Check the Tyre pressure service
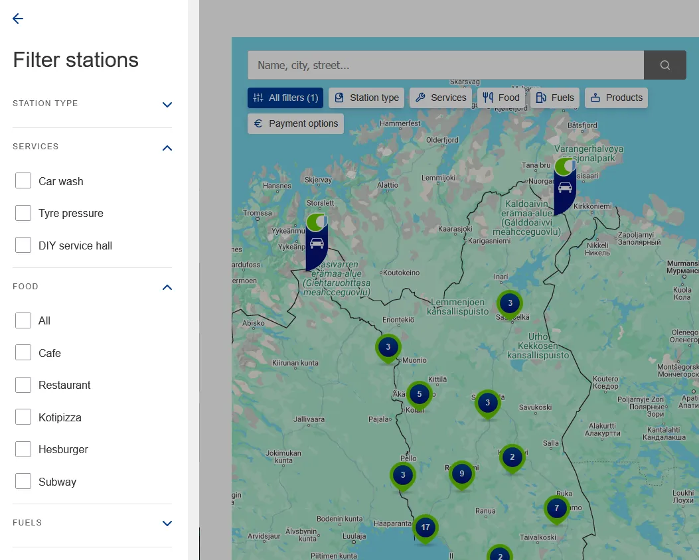The image size is (699, 560). (x=23, y=213)
